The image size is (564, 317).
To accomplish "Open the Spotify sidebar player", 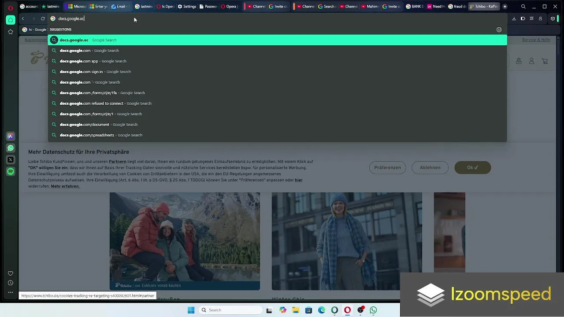I will [11, 171].
